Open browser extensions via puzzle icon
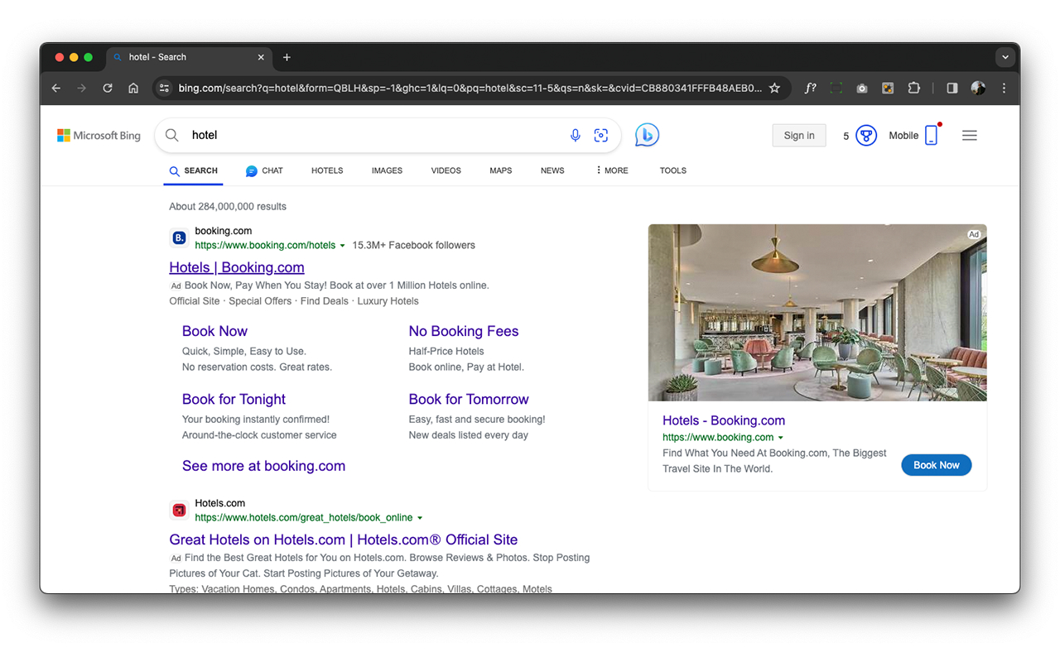Viewport: 1060px width, 662px height. click(913, 88)
